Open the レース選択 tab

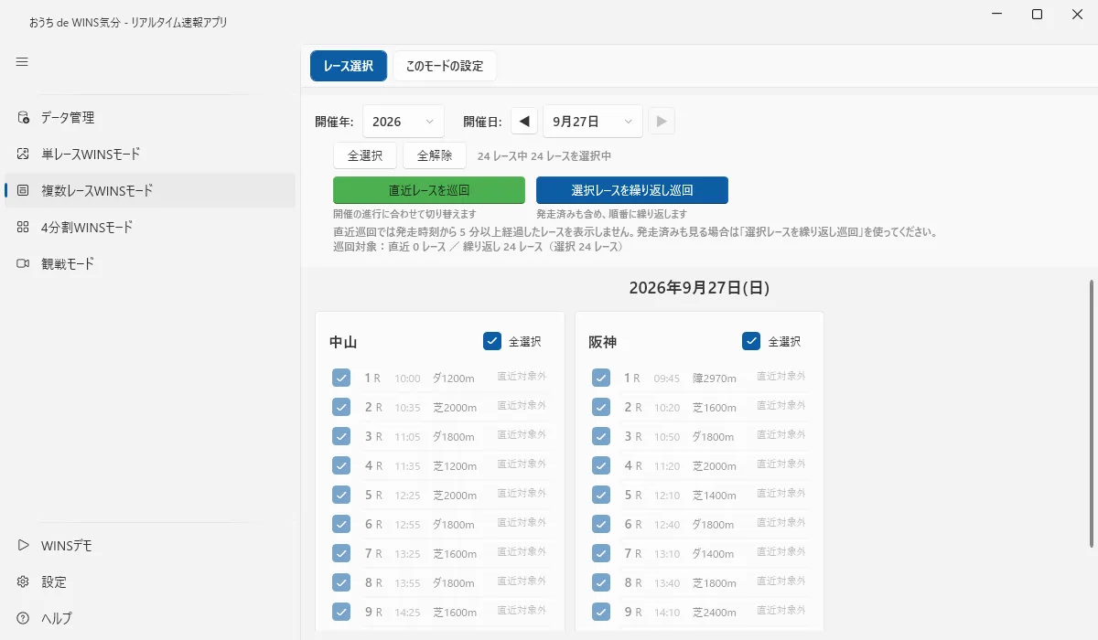[349, 66]
